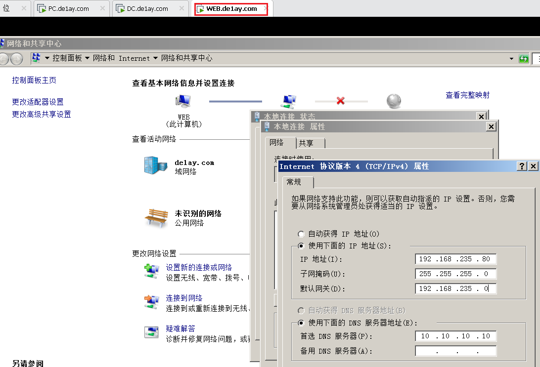Click delay.com network name text
This screenshot has height=367, width=540.
point(194,163)
